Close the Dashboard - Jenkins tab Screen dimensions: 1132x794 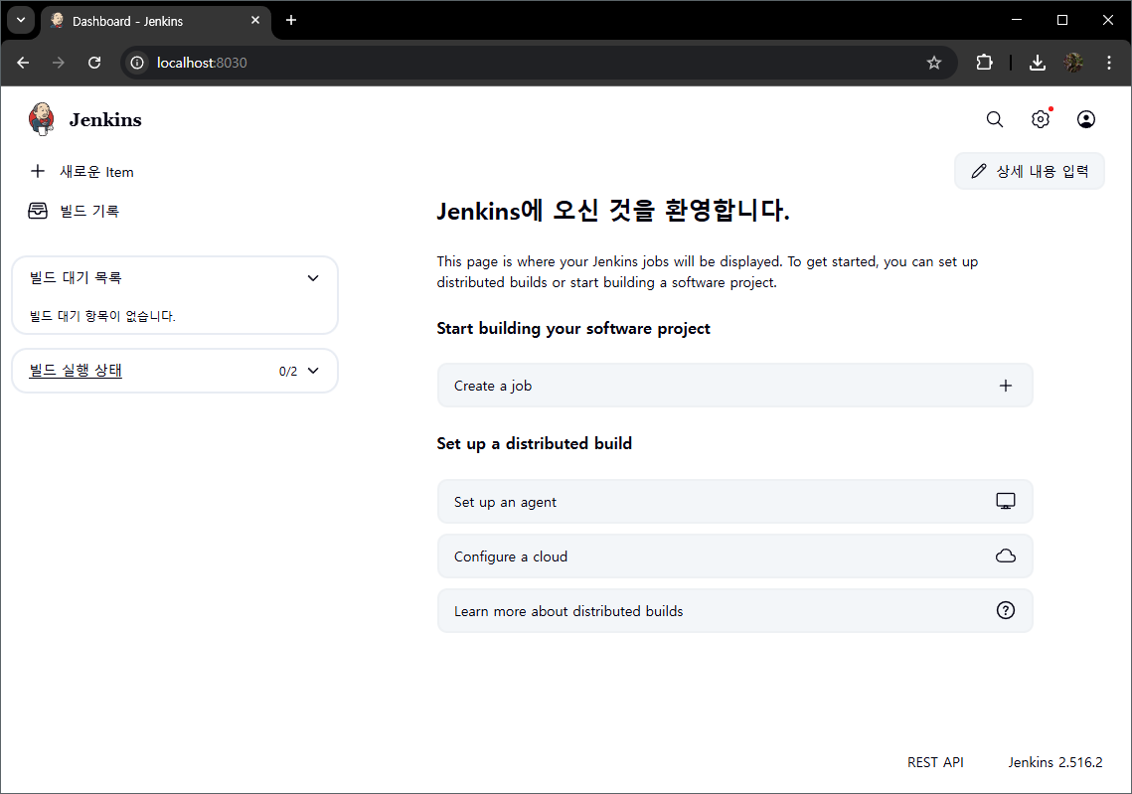click(254, 20)
